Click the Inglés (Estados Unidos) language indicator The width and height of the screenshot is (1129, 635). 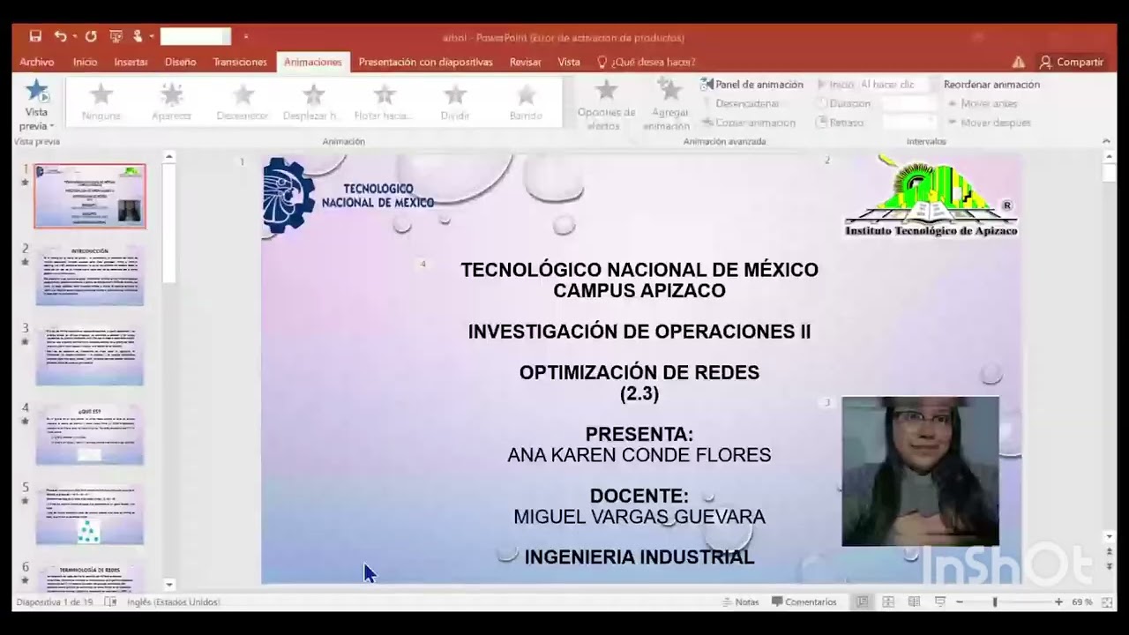[174, 602]
